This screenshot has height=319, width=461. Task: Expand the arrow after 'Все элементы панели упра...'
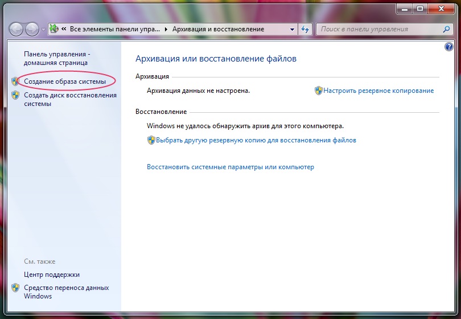(166, 29)
